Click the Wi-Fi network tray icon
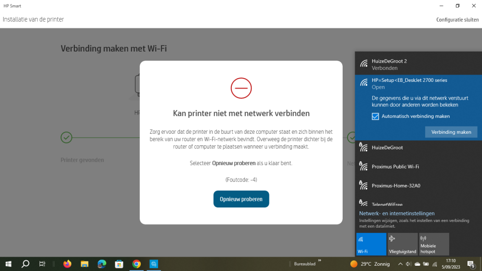 (435, 264)
